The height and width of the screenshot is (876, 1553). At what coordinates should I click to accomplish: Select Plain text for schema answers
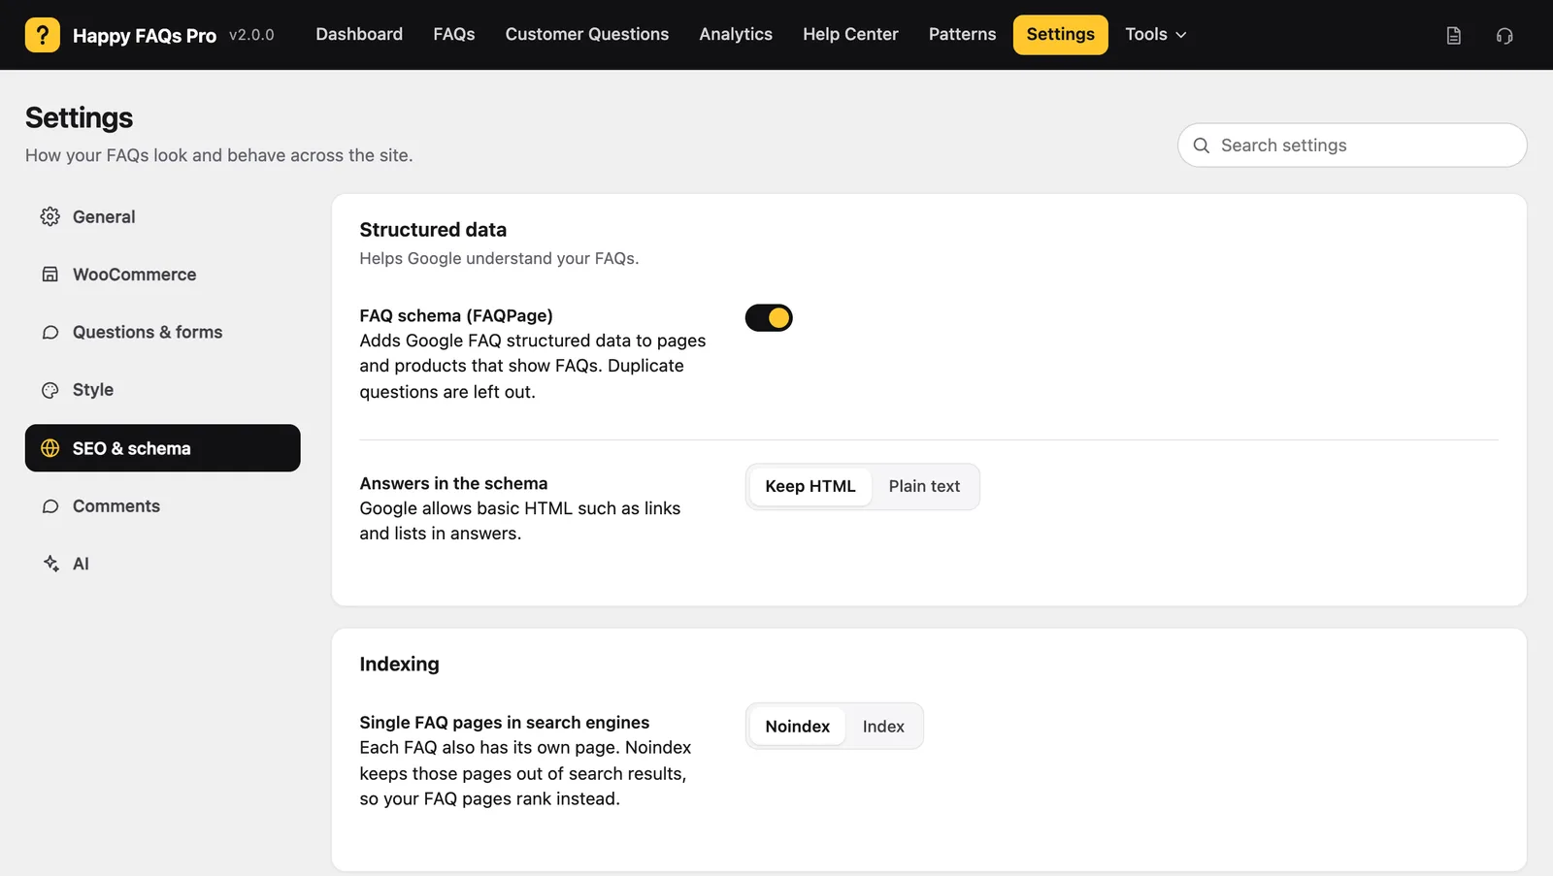tap(924, 487)
